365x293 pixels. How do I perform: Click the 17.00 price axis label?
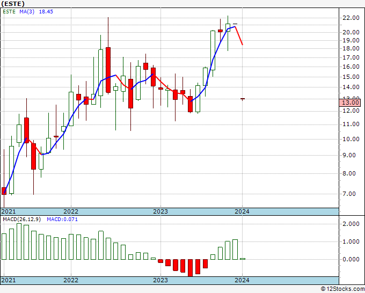pyautogui.click(x=351, y=57)
